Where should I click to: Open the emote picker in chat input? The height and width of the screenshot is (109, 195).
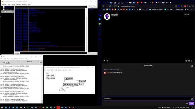[192, 99]
